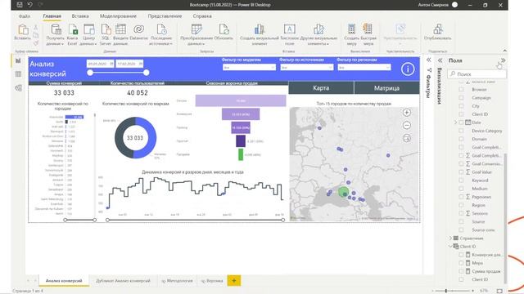Open Фильтр по моделям dropdown
The width and height of the screenshot is (524, 294).
coord(249,67)
